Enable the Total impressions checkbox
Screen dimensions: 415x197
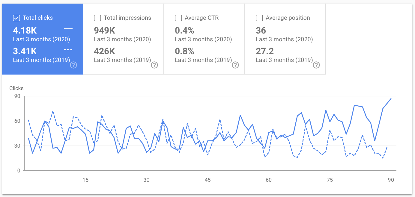point(97,18)
